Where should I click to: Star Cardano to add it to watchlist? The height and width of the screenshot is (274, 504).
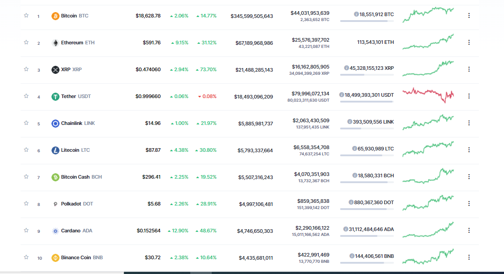click(x=26, y=231)
